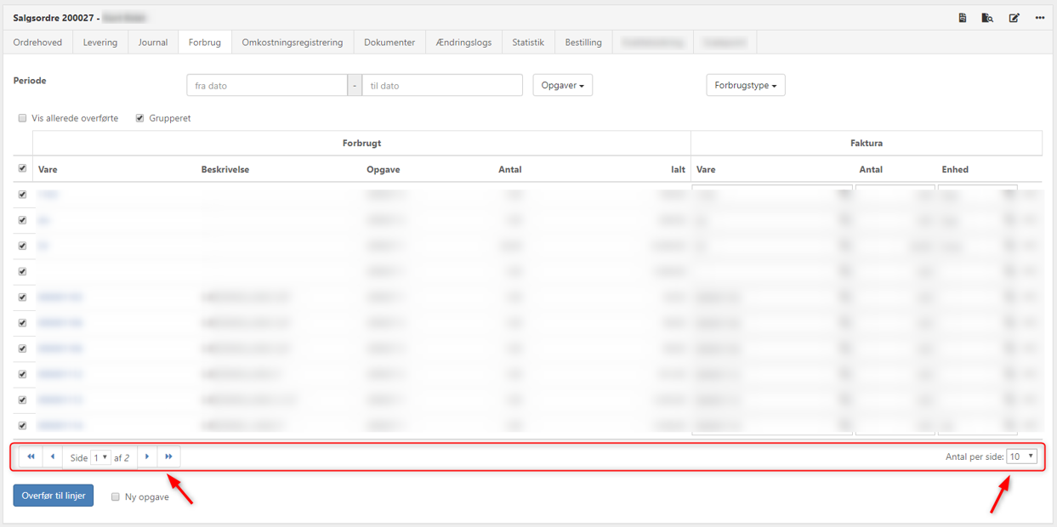Jump to the last page of results
The width and height of the screenshot is (1057, 527).
point(169,457)
